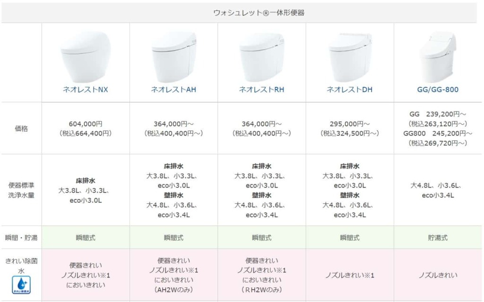Click the ネオレストRH toilet image
484x302 pixels.
261,56
